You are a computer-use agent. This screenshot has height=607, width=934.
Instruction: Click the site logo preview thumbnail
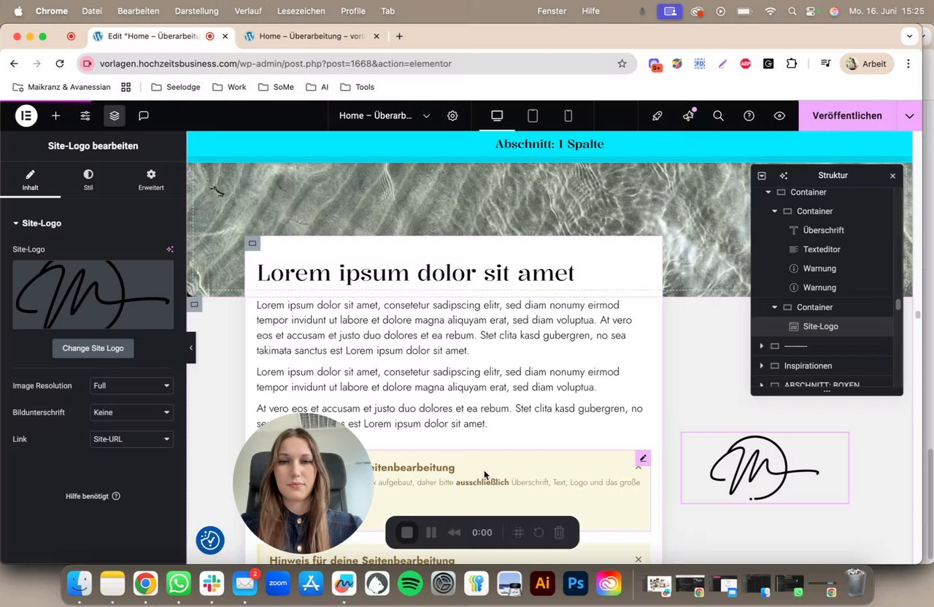[x=93, y=295]
